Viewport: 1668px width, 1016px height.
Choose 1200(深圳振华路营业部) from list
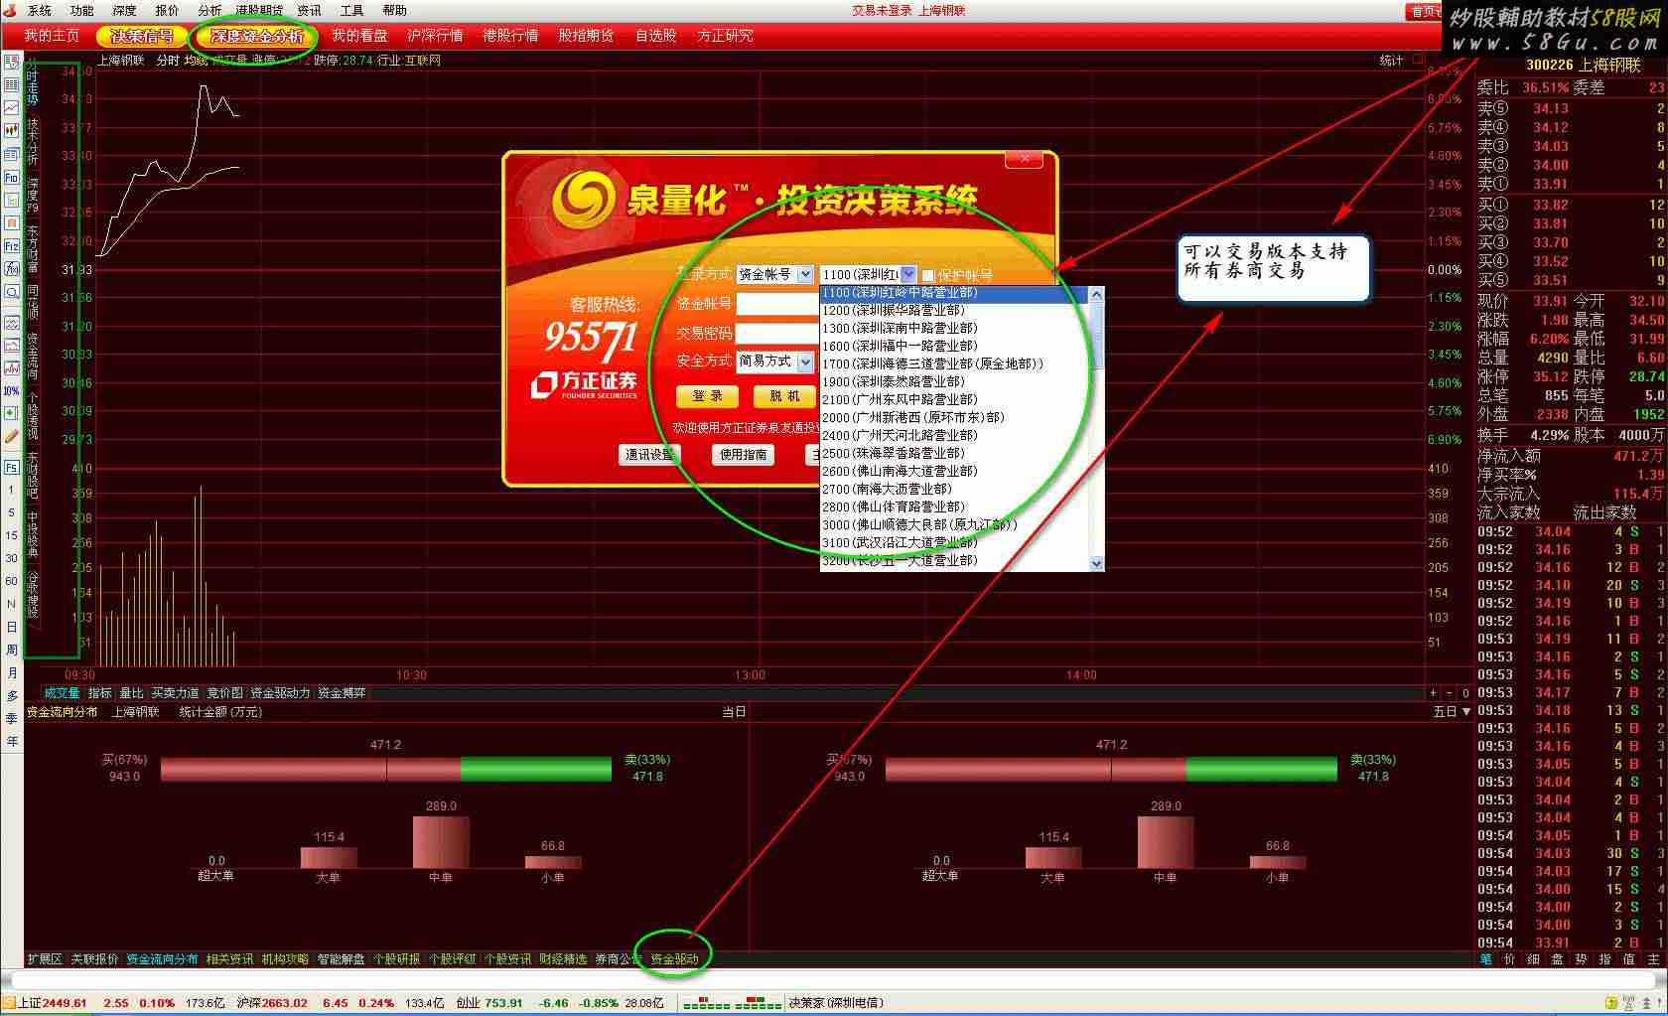(x=955, y=311)
